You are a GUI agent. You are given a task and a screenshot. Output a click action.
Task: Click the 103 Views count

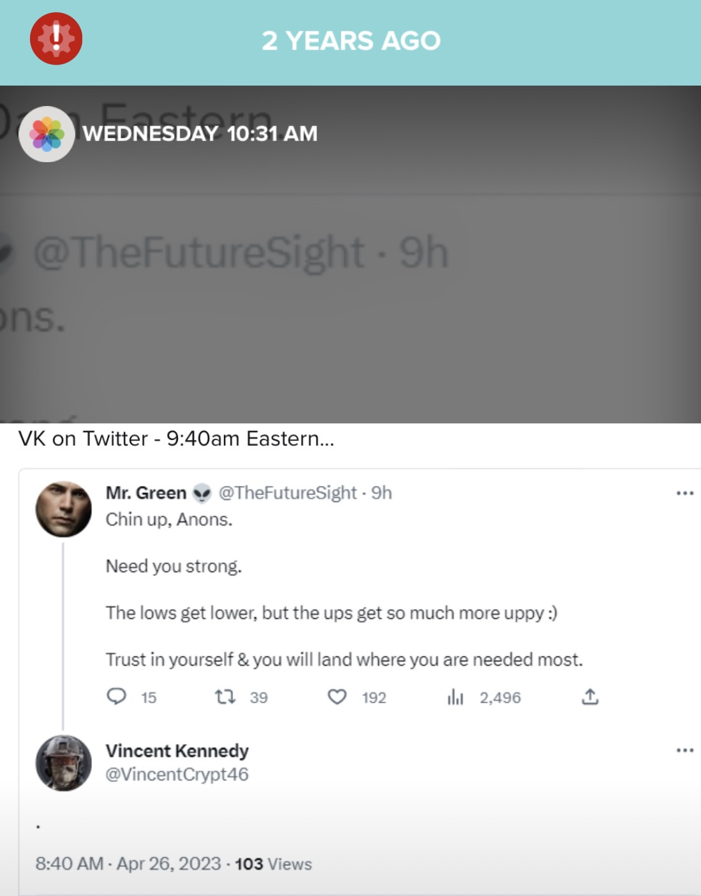coord(273,864)
